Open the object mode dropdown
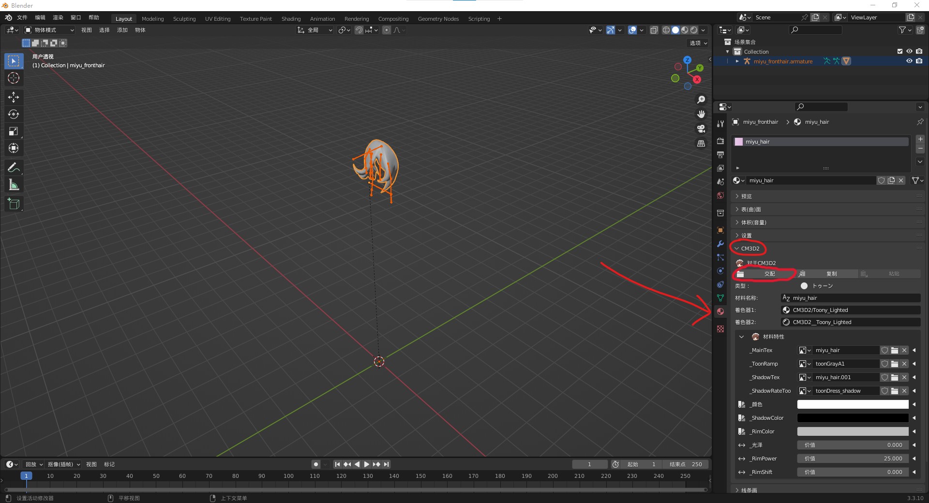929x503 pixels. [49, 30]
